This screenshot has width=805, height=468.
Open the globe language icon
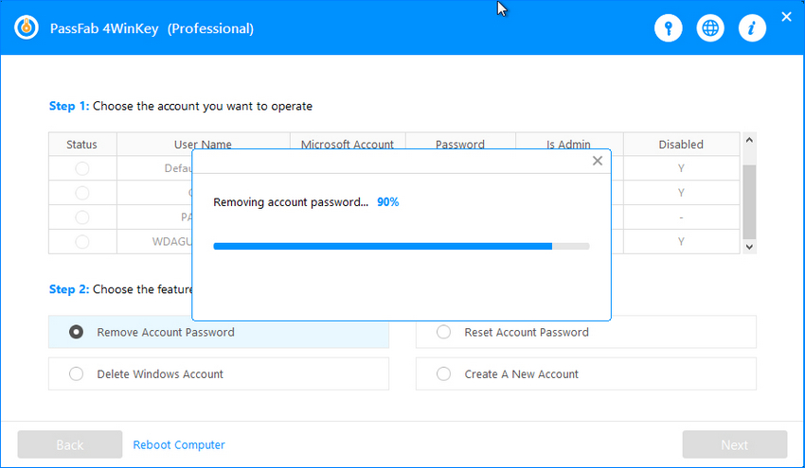(710, 28)
